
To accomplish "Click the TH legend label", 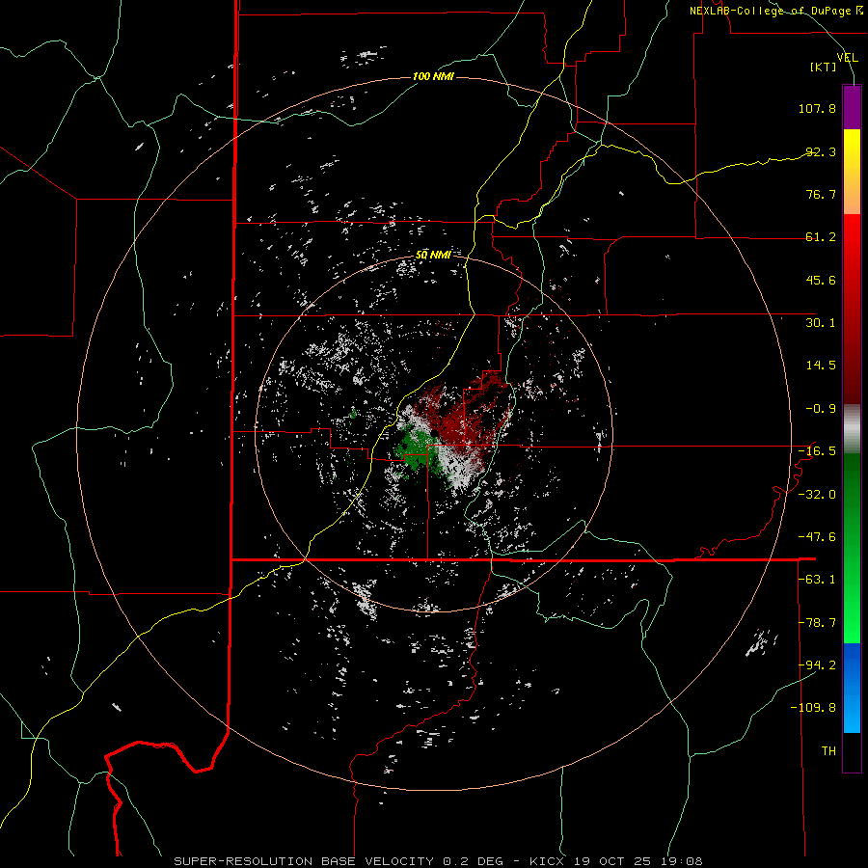I will 828,751.
